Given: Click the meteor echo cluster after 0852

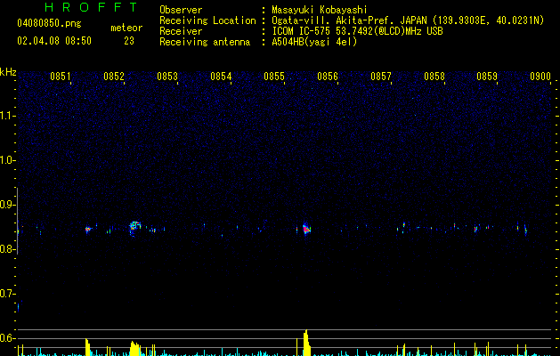Looking at the screenshot, I should tap(134, 226).
